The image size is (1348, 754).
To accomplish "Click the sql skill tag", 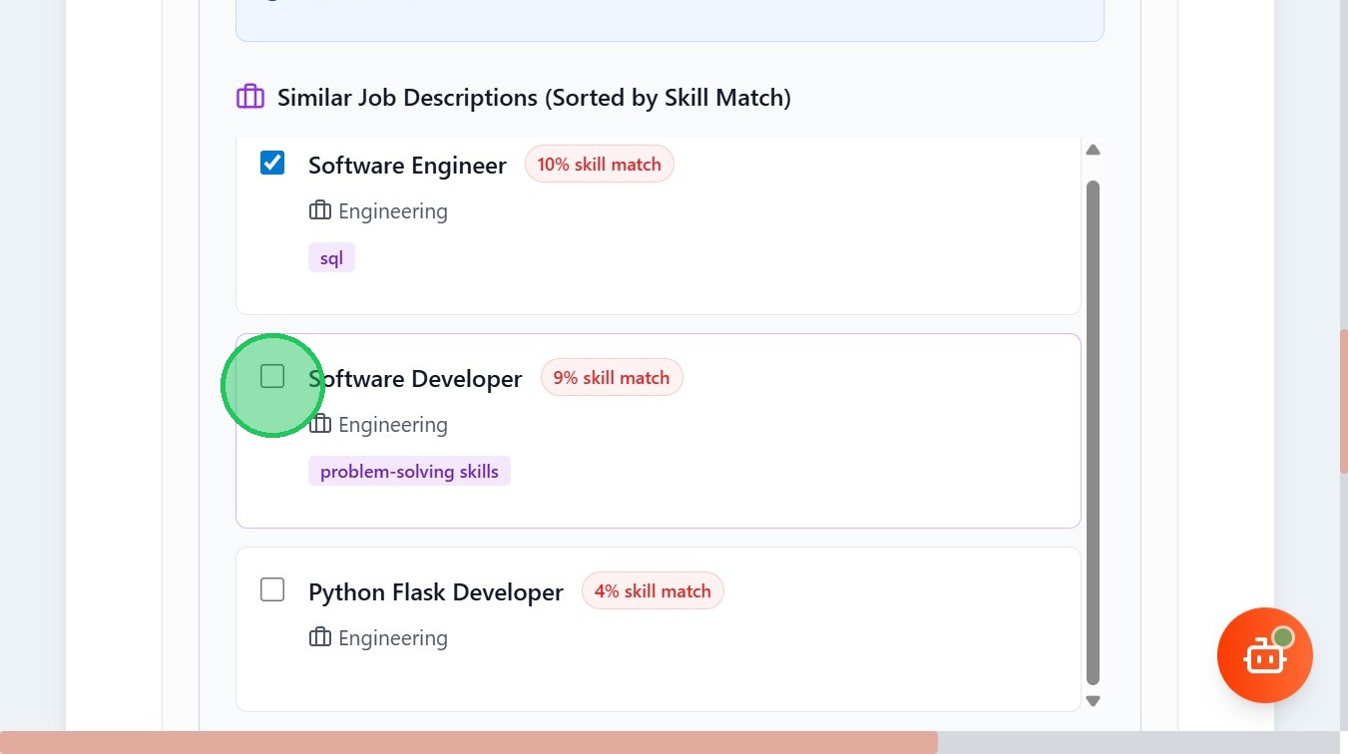I will (331, 258).
